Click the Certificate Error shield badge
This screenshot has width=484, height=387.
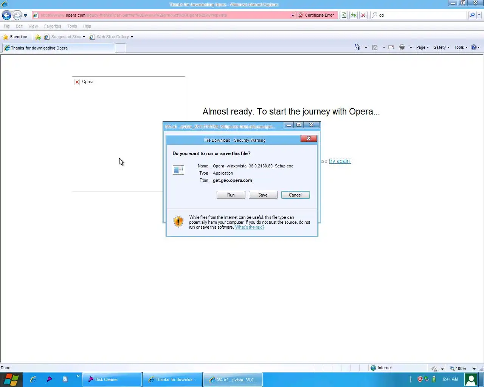click(316, 15)
